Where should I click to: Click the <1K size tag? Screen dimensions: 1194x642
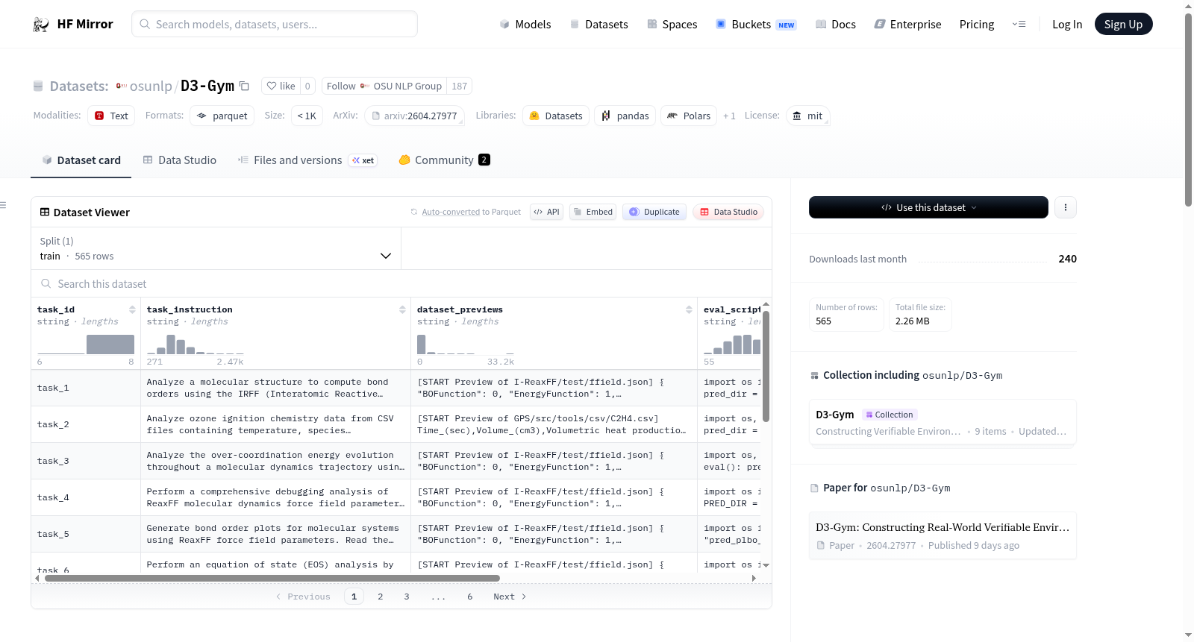tap(307, 116)
